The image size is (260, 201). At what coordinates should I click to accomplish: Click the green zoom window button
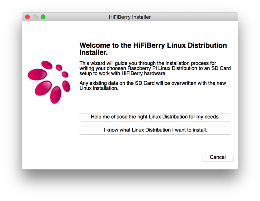pyautogui.click(x=43, y=17)
